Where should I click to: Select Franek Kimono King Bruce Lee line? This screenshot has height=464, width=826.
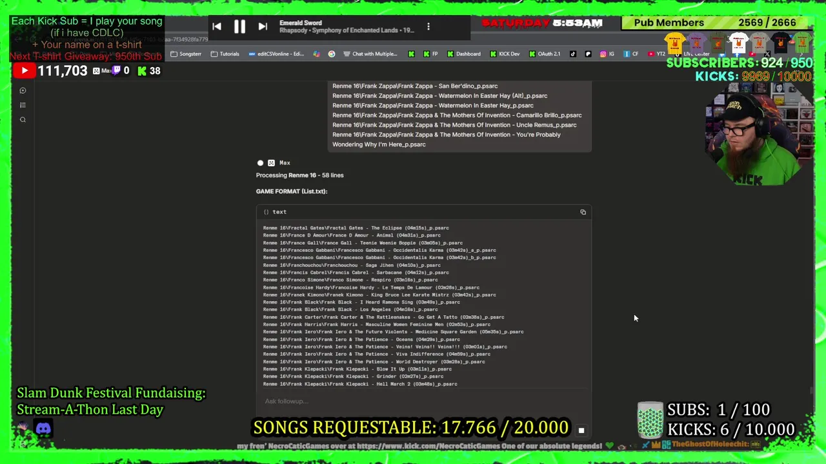click(379, 295)
